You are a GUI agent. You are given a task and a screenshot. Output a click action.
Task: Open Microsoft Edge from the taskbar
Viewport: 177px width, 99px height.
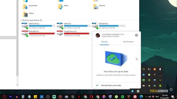point(141,97)
